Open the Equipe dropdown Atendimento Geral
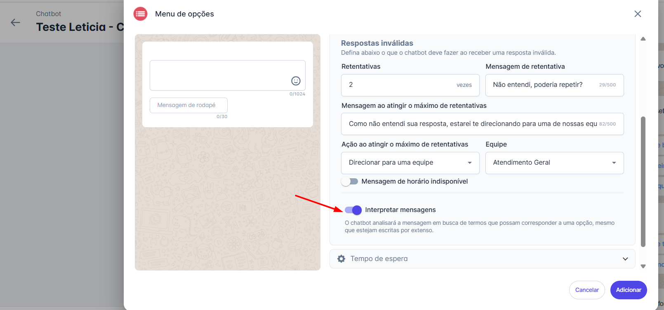Image resolution: width=664 pixels, height=310 pixels. (554, 163)
